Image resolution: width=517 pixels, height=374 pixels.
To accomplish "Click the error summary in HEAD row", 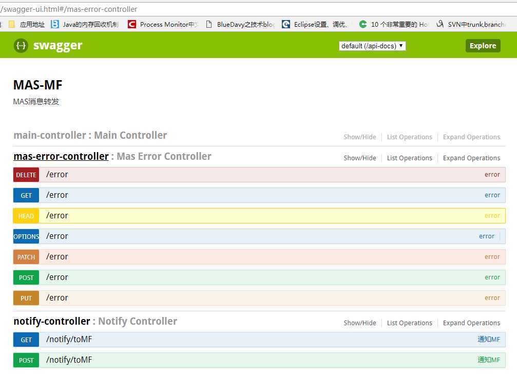I will 492,215.
